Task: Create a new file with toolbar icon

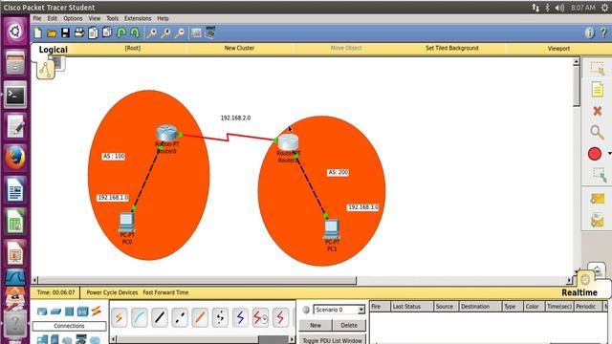Action: tap(38, 33)
